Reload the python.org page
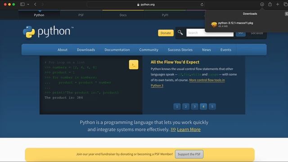The image size is (288, 162). click(x=202, y=4)
